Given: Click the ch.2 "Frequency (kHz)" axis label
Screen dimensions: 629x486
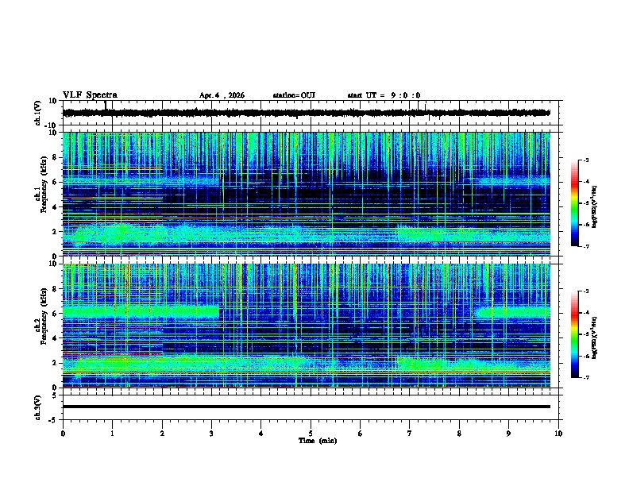Looking at the screenshot, I should [44, 316].
